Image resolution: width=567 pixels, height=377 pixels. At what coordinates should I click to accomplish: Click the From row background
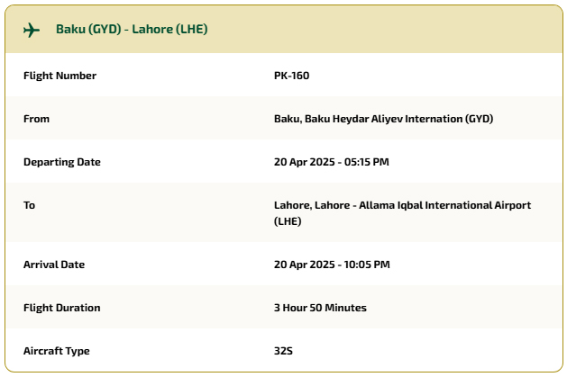284,118
